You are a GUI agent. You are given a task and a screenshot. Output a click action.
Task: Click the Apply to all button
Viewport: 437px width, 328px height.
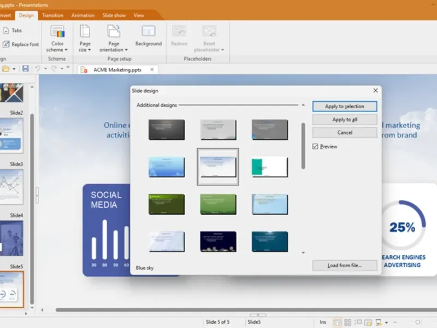click(345, 119)
